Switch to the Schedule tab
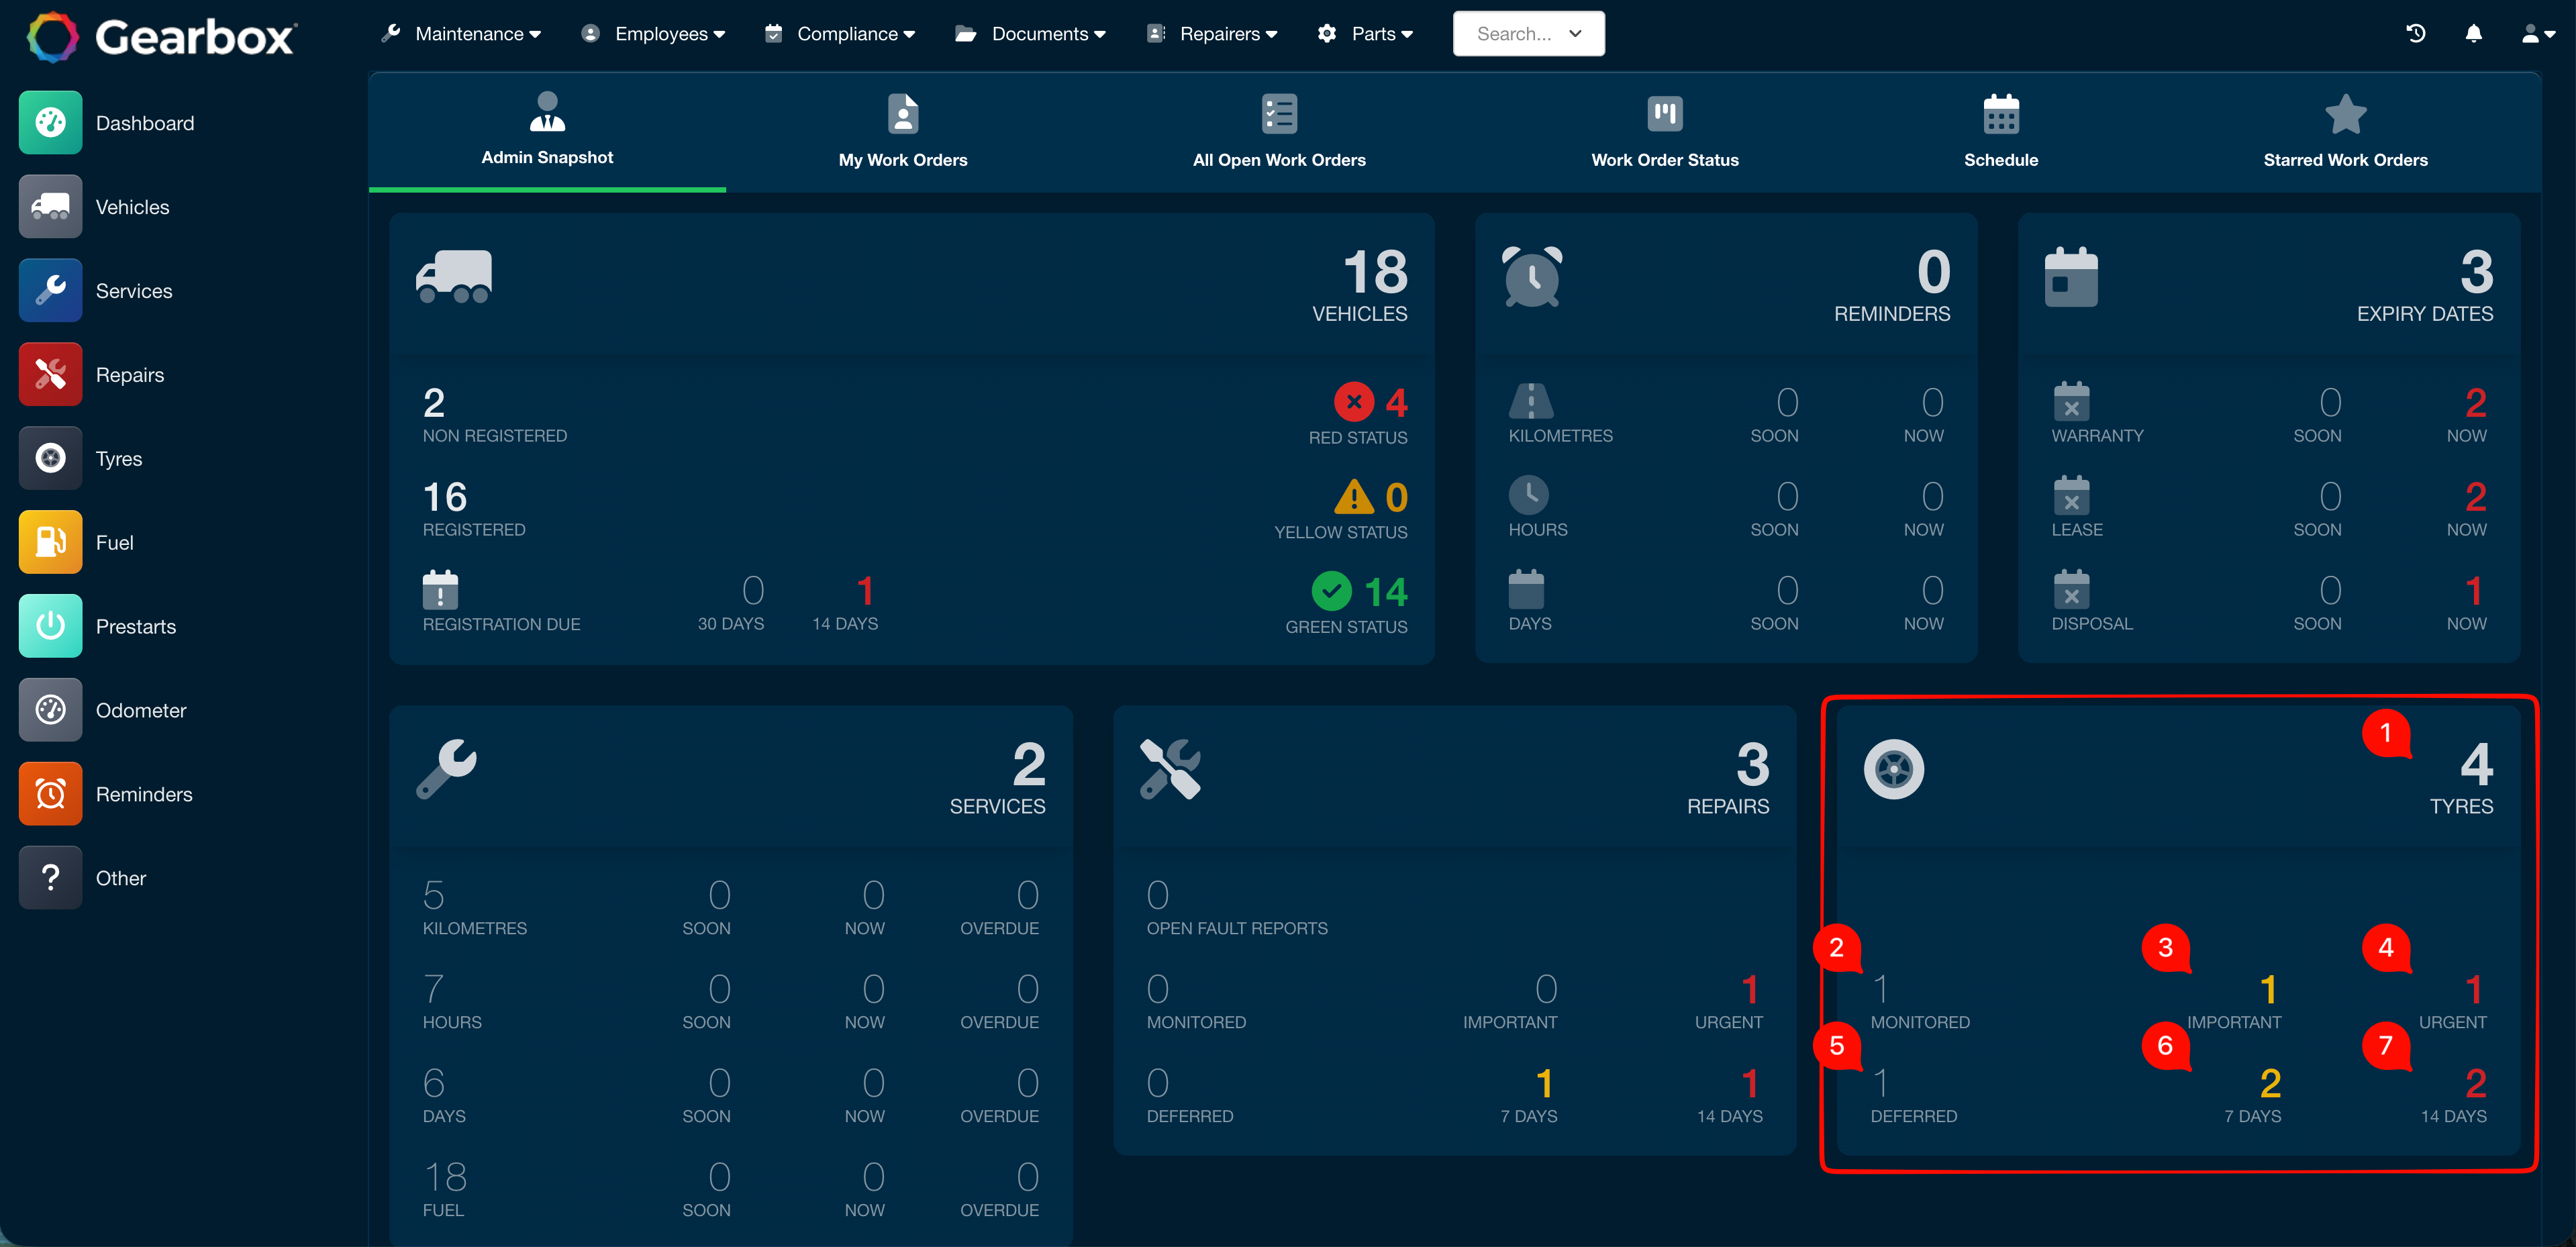This screenshot has width=2576, height=1247. click(x=2001, y=131)
